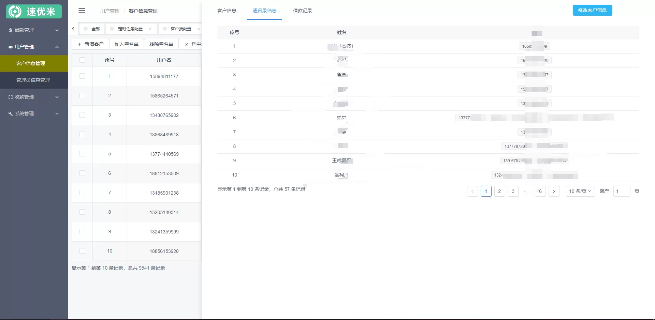655x320 pixels.
Task: Open 收款管理 via its sidebar icon
Action: [10, 97]
